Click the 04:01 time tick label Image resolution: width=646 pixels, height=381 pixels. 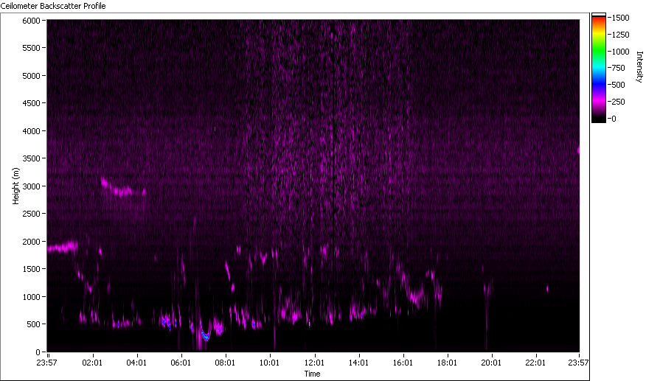coord(136,363)
